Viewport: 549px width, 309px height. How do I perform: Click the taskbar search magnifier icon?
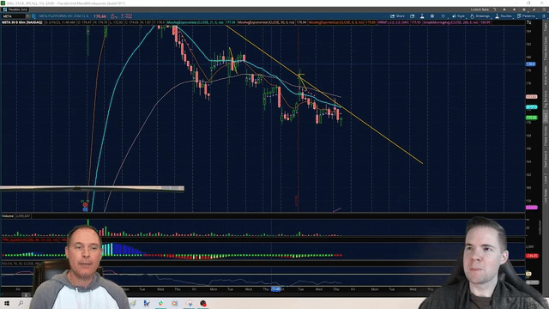point(21,303)
